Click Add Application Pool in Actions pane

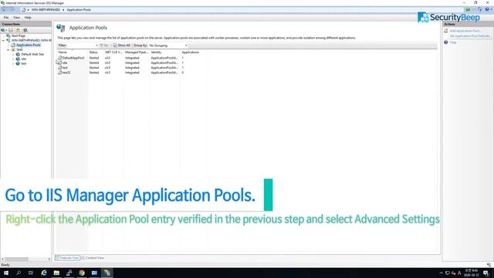coord(465,31)
